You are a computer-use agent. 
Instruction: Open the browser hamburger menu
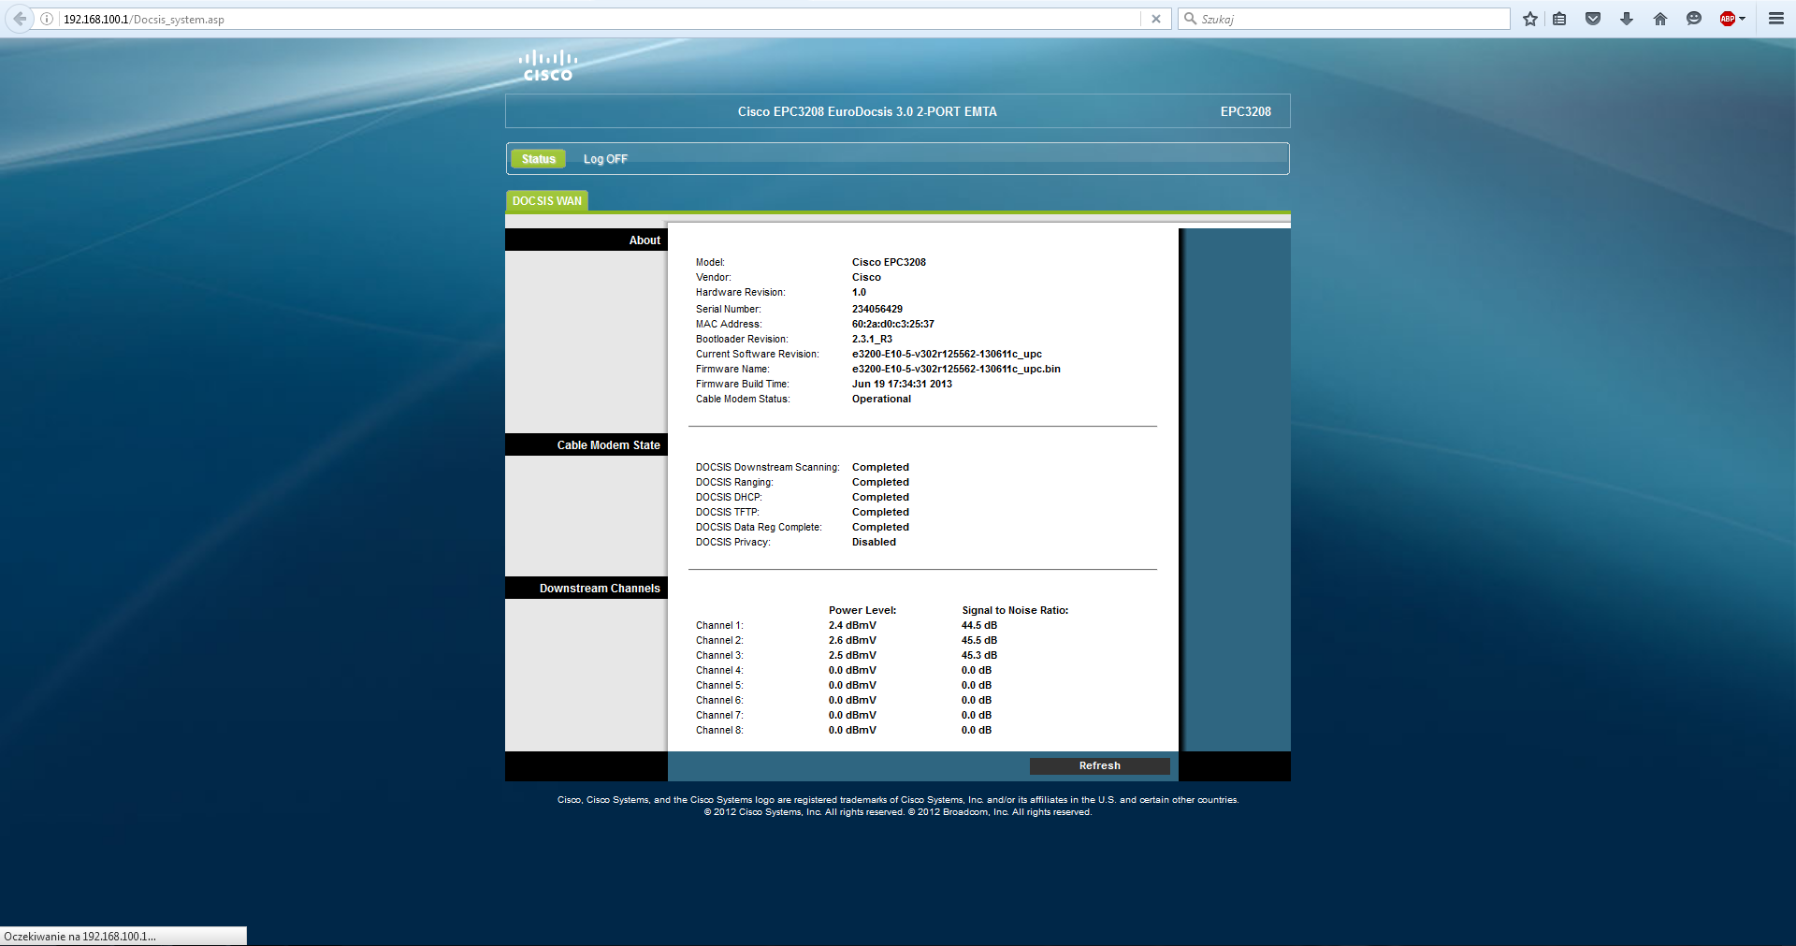coord(1776,19)
